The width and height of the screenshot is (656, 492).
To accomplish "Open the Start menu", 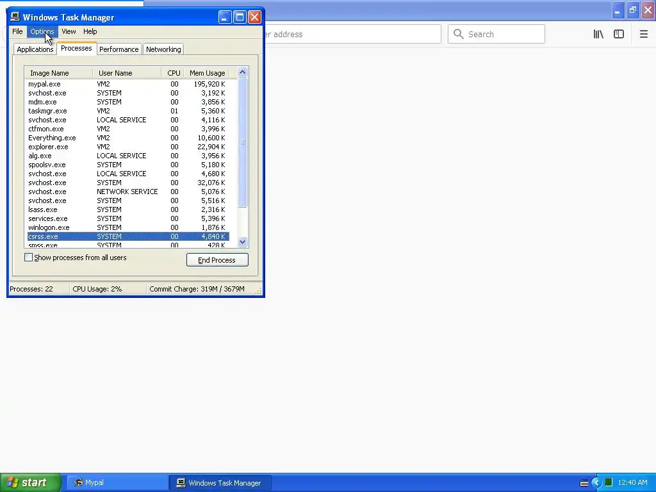I will [x=31, y=482].
